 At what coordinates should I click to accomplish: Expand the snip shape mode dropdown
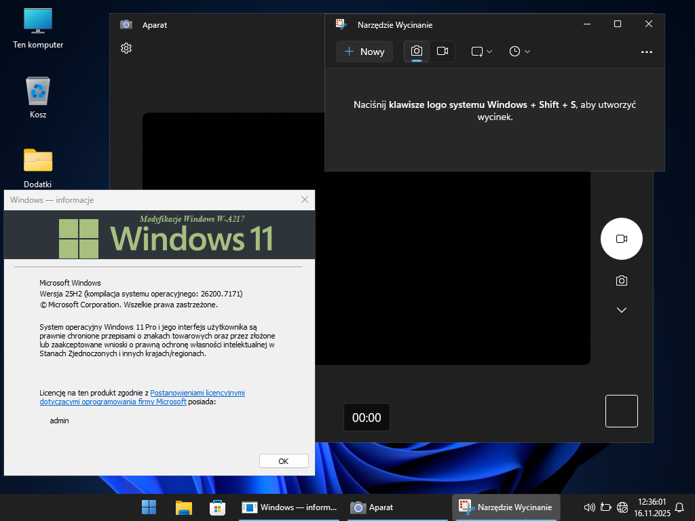tap(481, 52)
